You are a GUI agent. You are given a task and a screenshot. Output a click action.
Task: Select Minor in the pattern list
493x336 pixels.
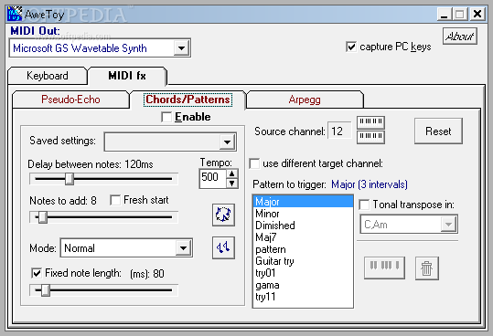303,214
